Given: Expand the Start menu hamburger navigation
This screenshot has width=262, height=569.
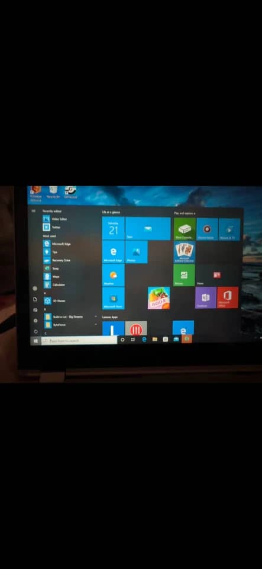Looking at the screenshot, I should (x=33, y=211).
